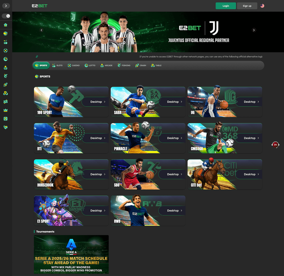
Task: Launch SABA via its Desktop button
Action: [x=172, y=102]
